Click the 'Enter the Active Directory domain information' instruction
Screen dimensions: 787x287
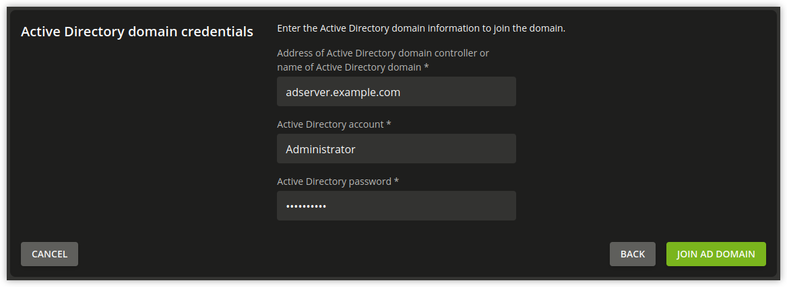coord(420,29)
